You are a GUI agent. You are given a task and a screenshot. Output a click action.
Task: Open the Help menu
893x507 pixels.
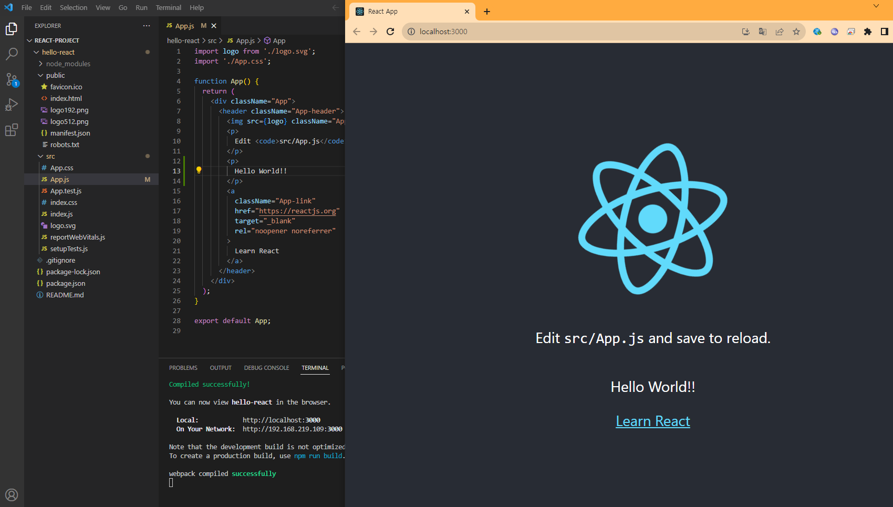pyautogui.click(x=197, y=7)
